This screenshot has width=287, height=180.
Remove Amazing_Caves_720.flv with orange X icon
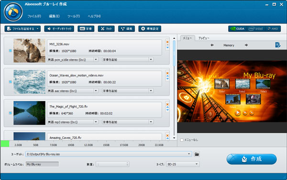(167, 136)
